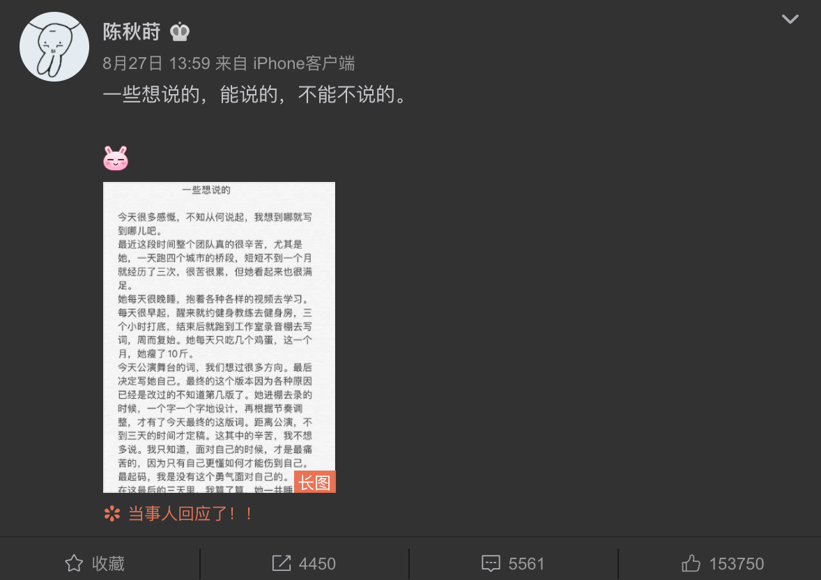Click the pink rabbit emoji
This screenshot has width=821, height=580.
coord(116,158)
